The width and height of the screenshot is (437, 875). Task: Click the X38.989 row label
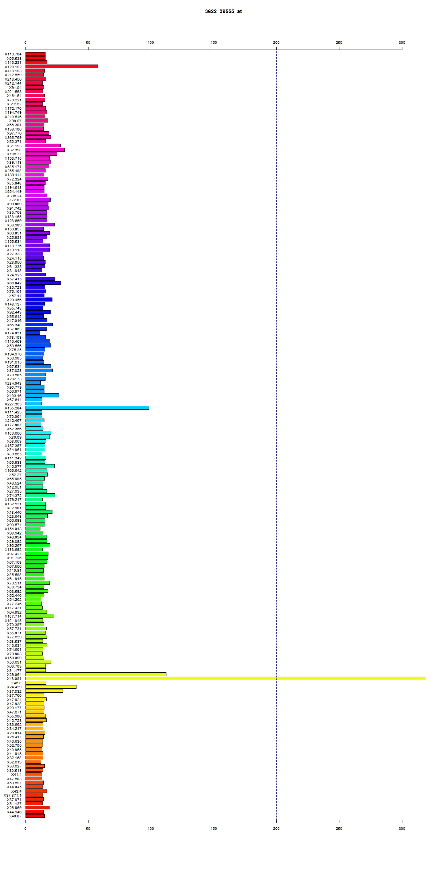click(14, 225)
